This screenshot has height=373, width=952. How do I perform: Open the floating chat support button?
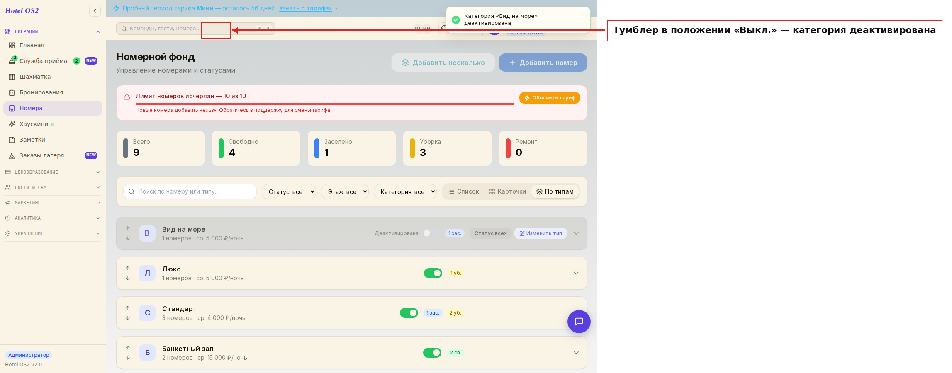point(579,322)
